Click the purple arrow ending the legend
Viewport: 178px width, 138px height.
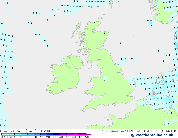coord(89,134)
